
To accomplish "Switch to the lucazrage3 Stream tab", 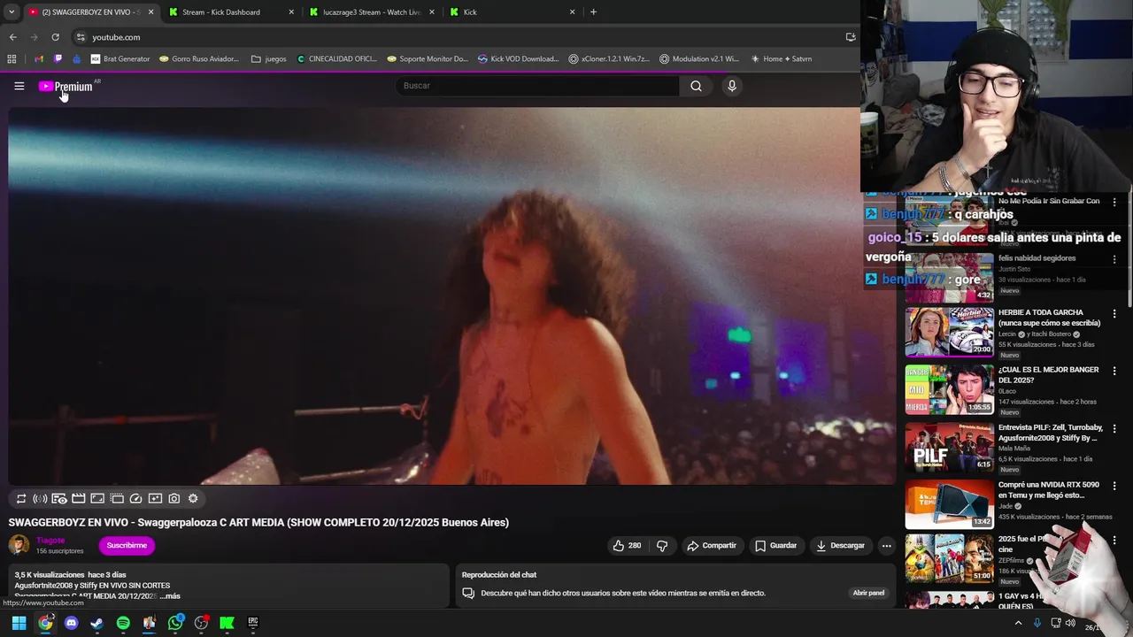I will [x=371, y=12].
